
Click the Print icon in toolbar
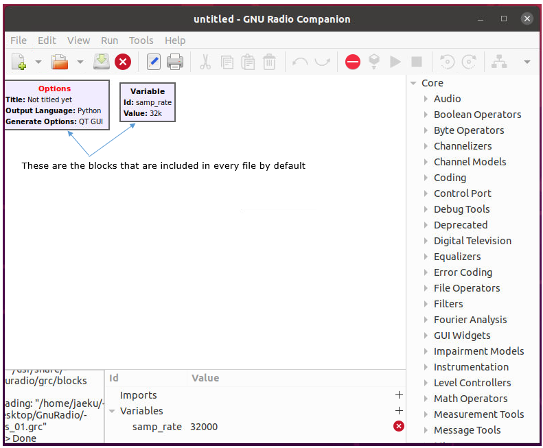[175, 62]
